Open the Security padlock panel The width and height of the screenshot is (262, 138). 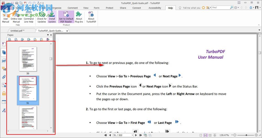[x=4, y=93]
